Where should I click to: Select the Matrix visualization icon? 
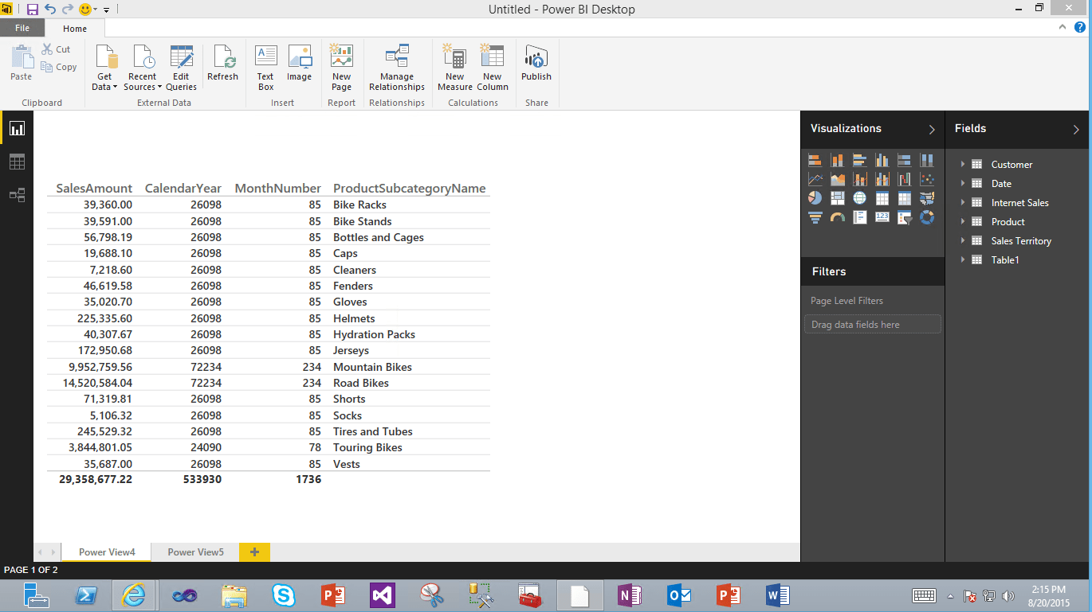904,198
